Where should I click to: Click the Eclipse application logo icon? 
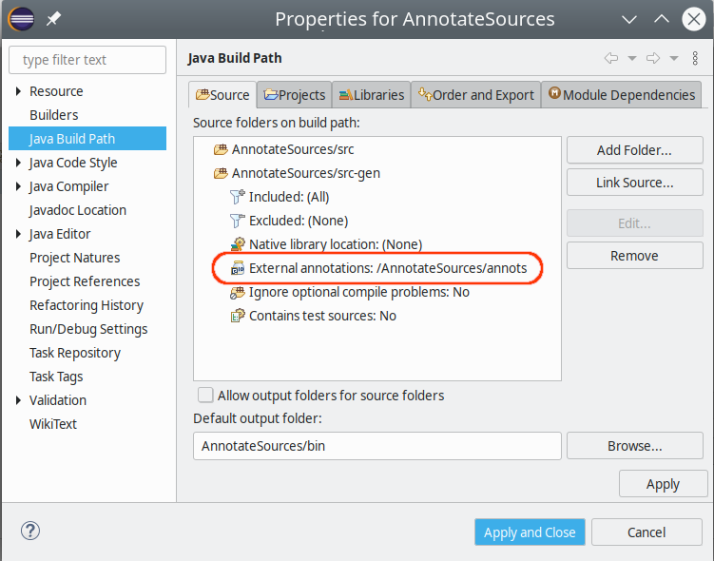tap(21, 19)
